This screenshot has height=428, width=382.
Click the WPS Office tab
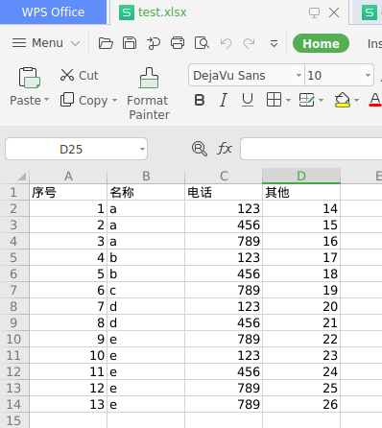(x=53, y=12)
